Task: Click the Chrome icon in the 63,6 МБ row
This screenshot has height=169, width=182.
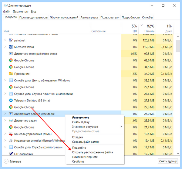Action: tap(11, 60)
